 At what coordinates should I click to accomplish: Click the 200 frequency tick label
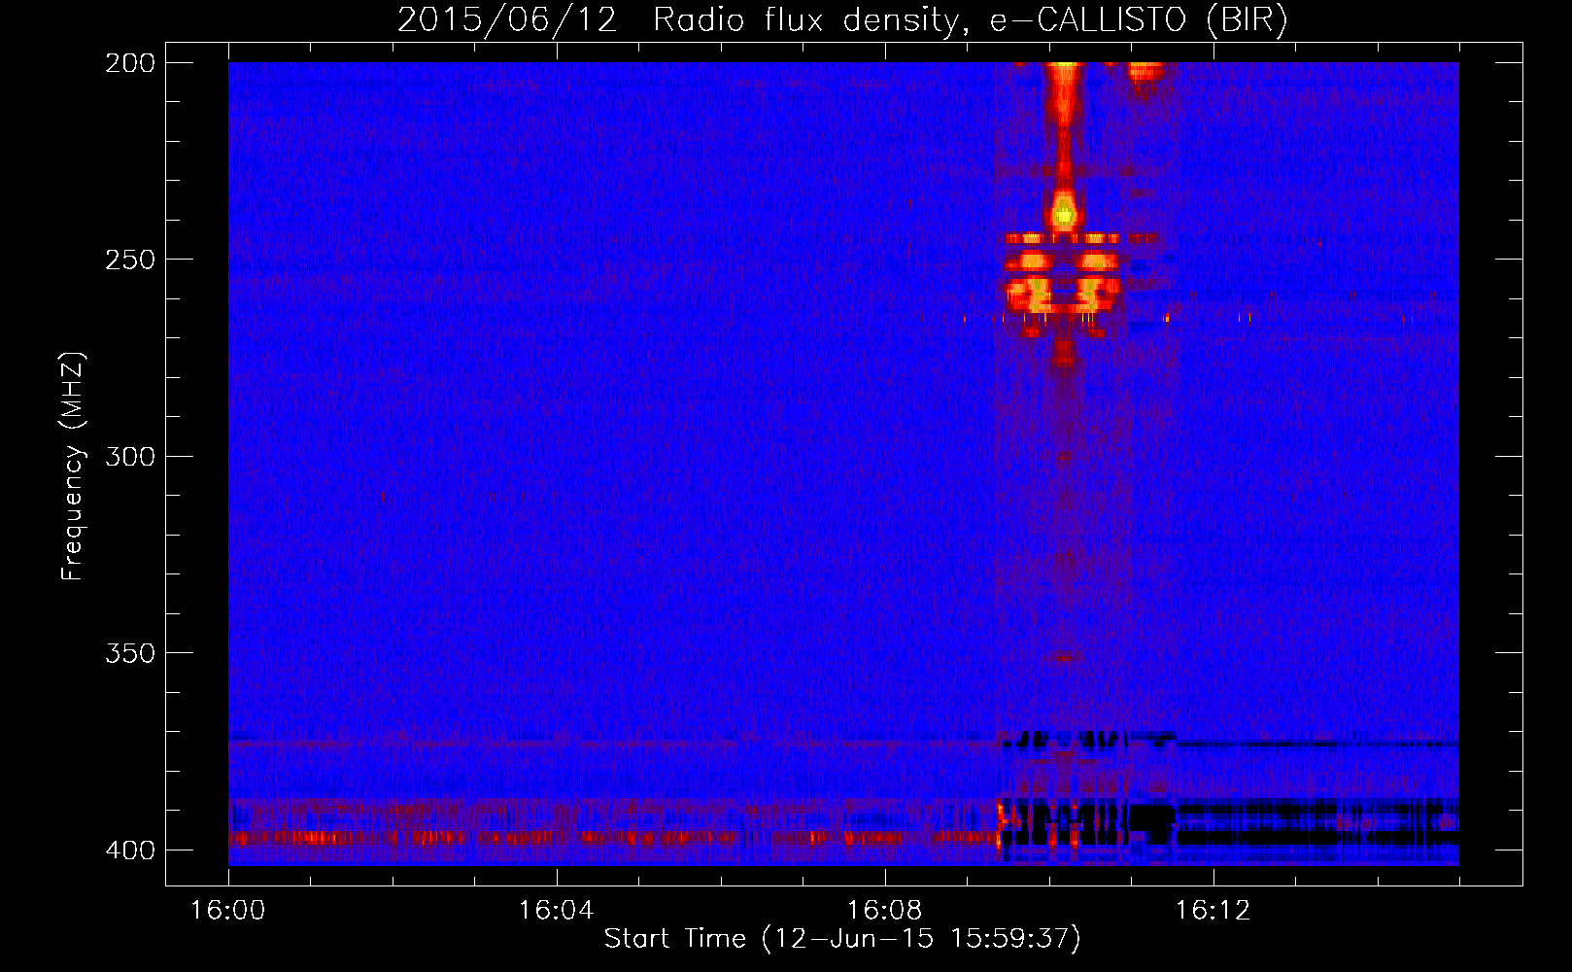(x=129, y=63)
